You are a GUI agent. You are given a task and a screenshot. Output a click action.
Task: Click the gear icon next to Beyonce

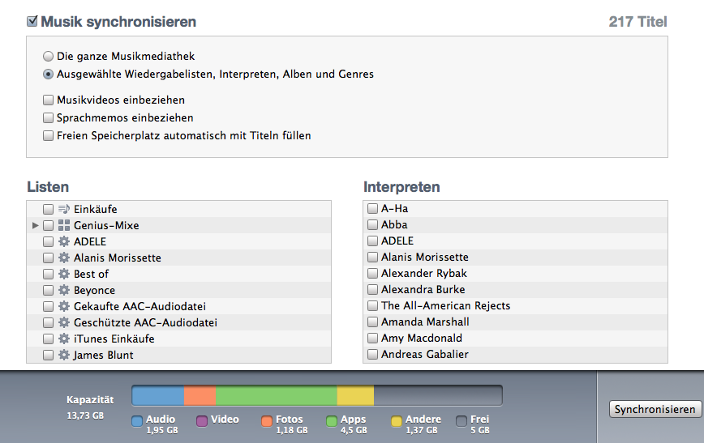pyautogui.click(x=64, y=290)
